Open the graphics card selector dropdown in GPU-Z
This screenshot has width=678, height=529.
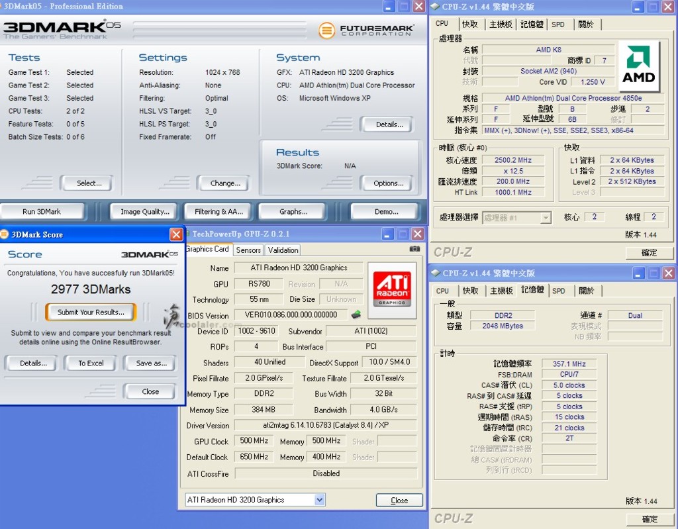tap(319, 500)
